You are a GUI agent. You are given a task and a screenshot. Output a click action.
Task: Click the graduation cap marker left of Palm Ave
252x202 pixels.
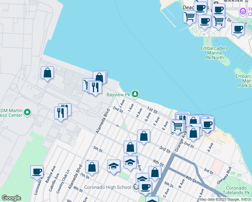pyautogui.click(x=114, y=166)
